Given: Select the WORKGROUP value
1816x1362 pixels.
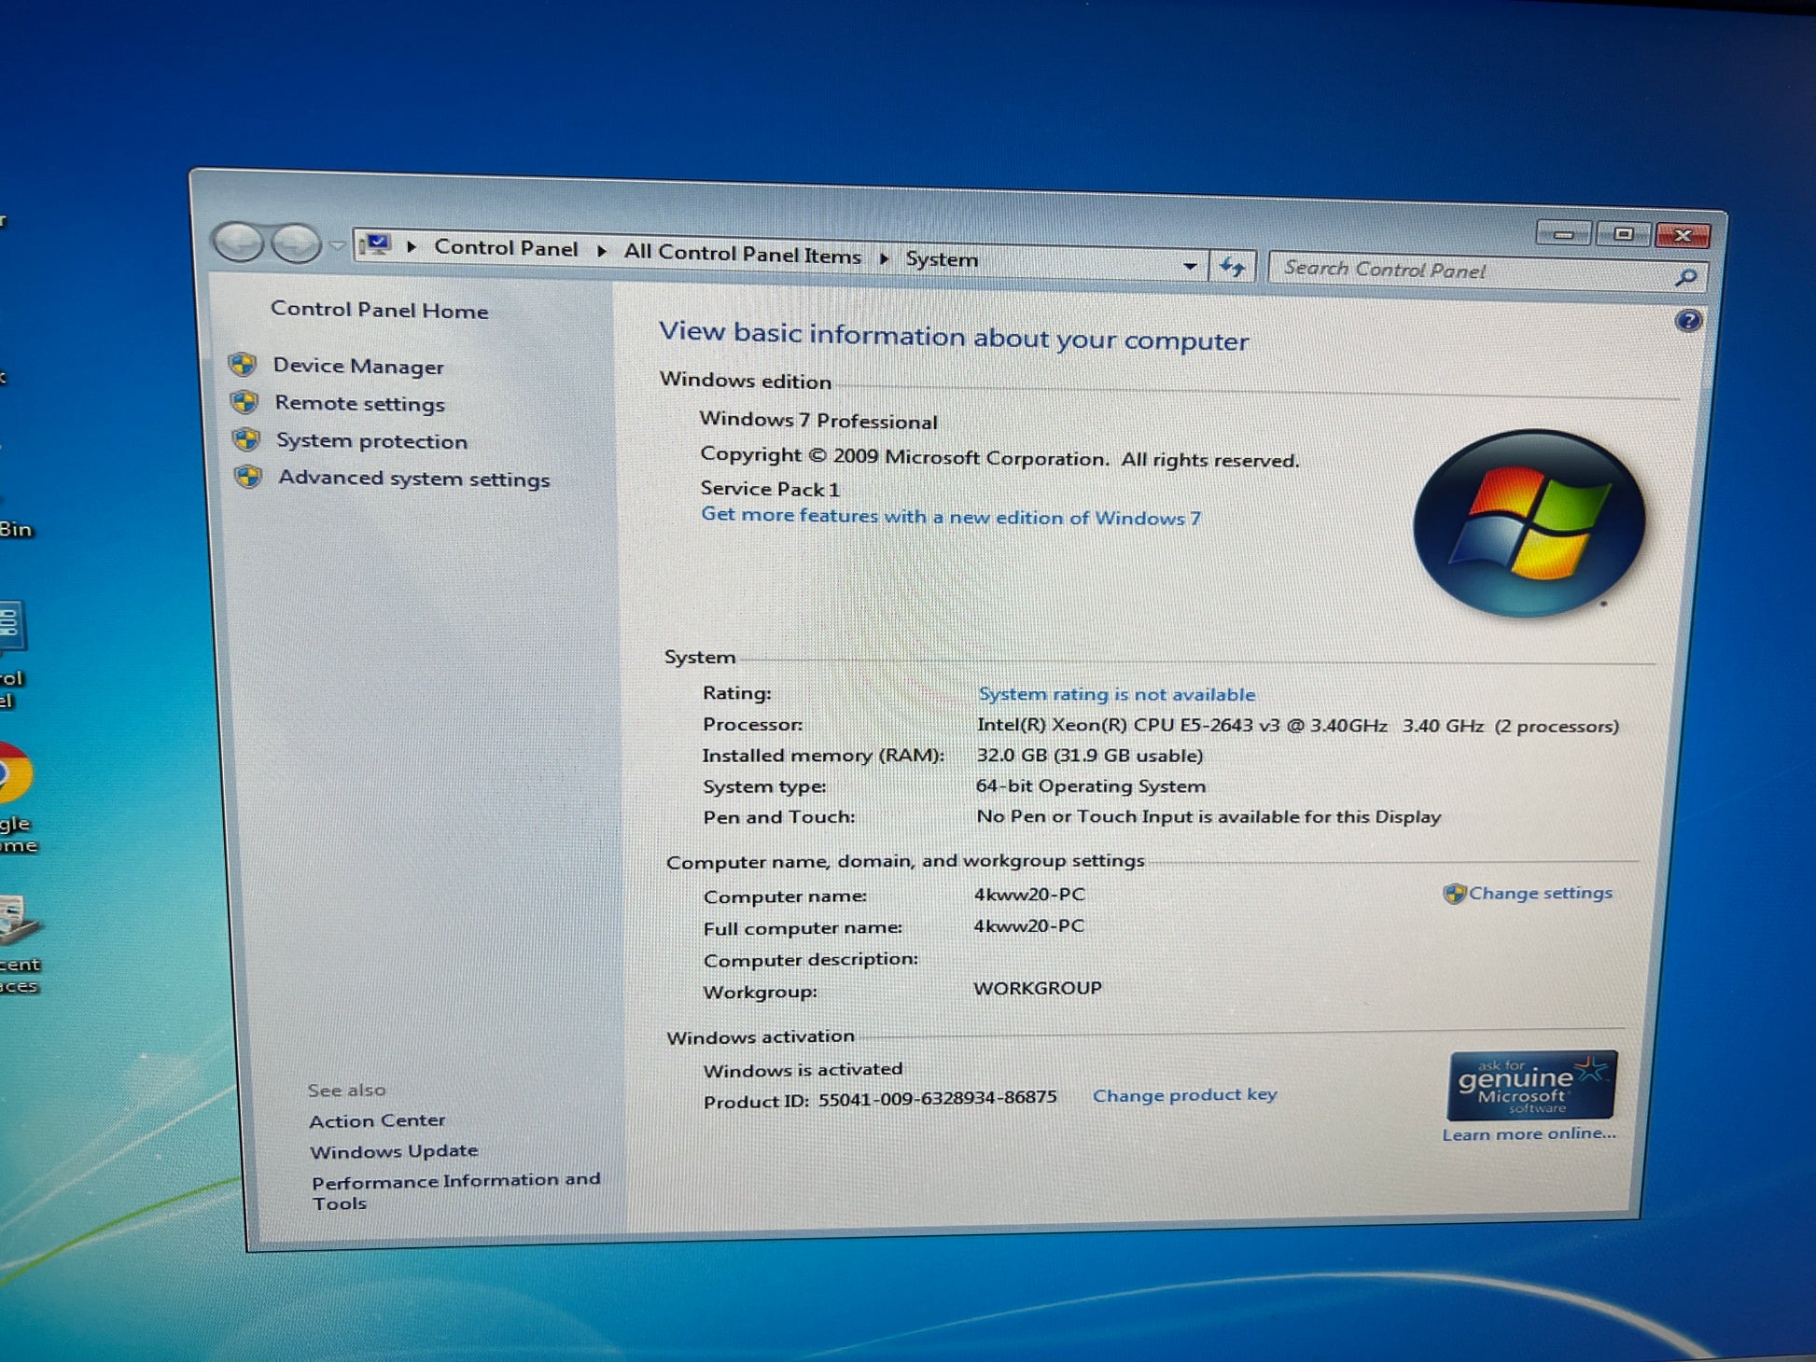Looking at the screenshot, I should pos(1037,988).
